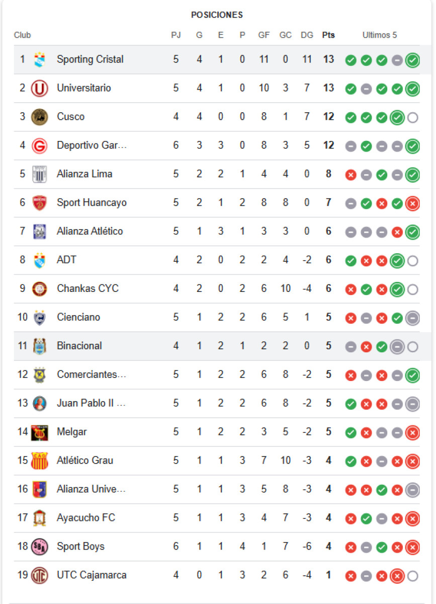Click Sport Huancayo's latest loss result icon
Screen dimensions: 436x604
pyautogui.click(x=412, y=204)
